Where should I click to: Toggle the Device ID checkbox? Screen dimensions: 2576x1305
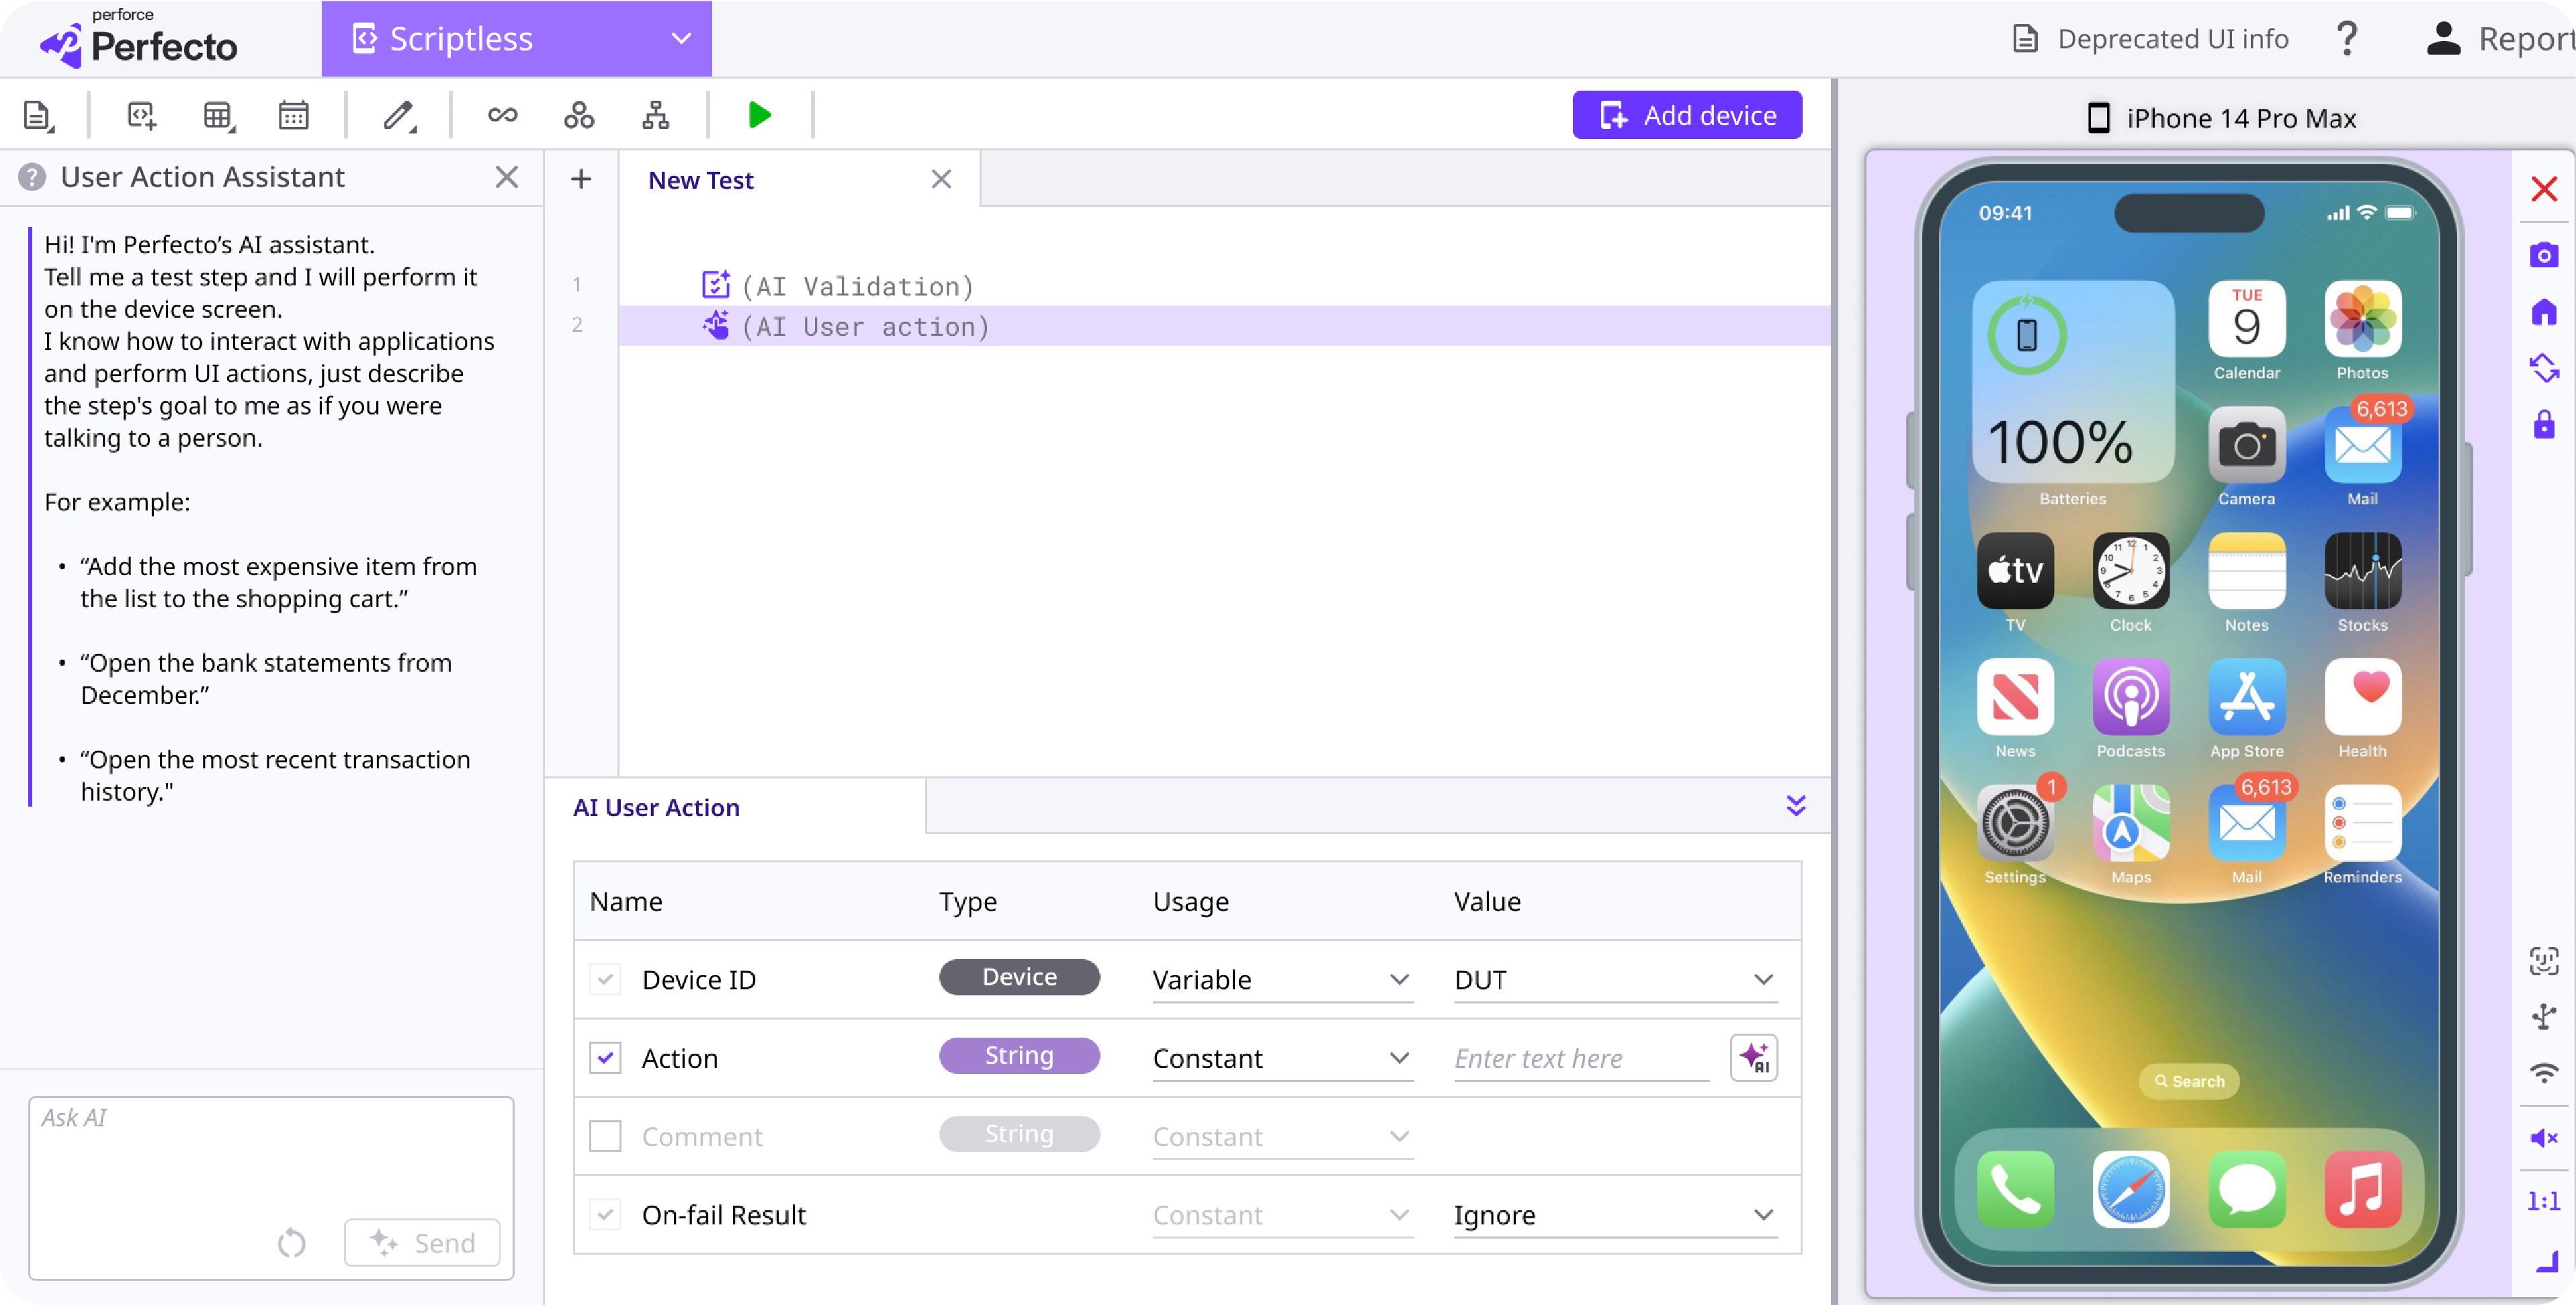(x=605, y=979)
